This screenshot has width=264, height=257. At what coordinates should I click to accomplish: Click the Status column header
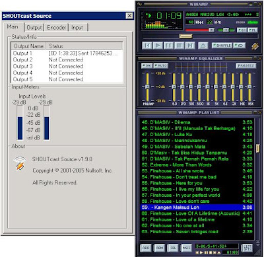pos(84,46)
